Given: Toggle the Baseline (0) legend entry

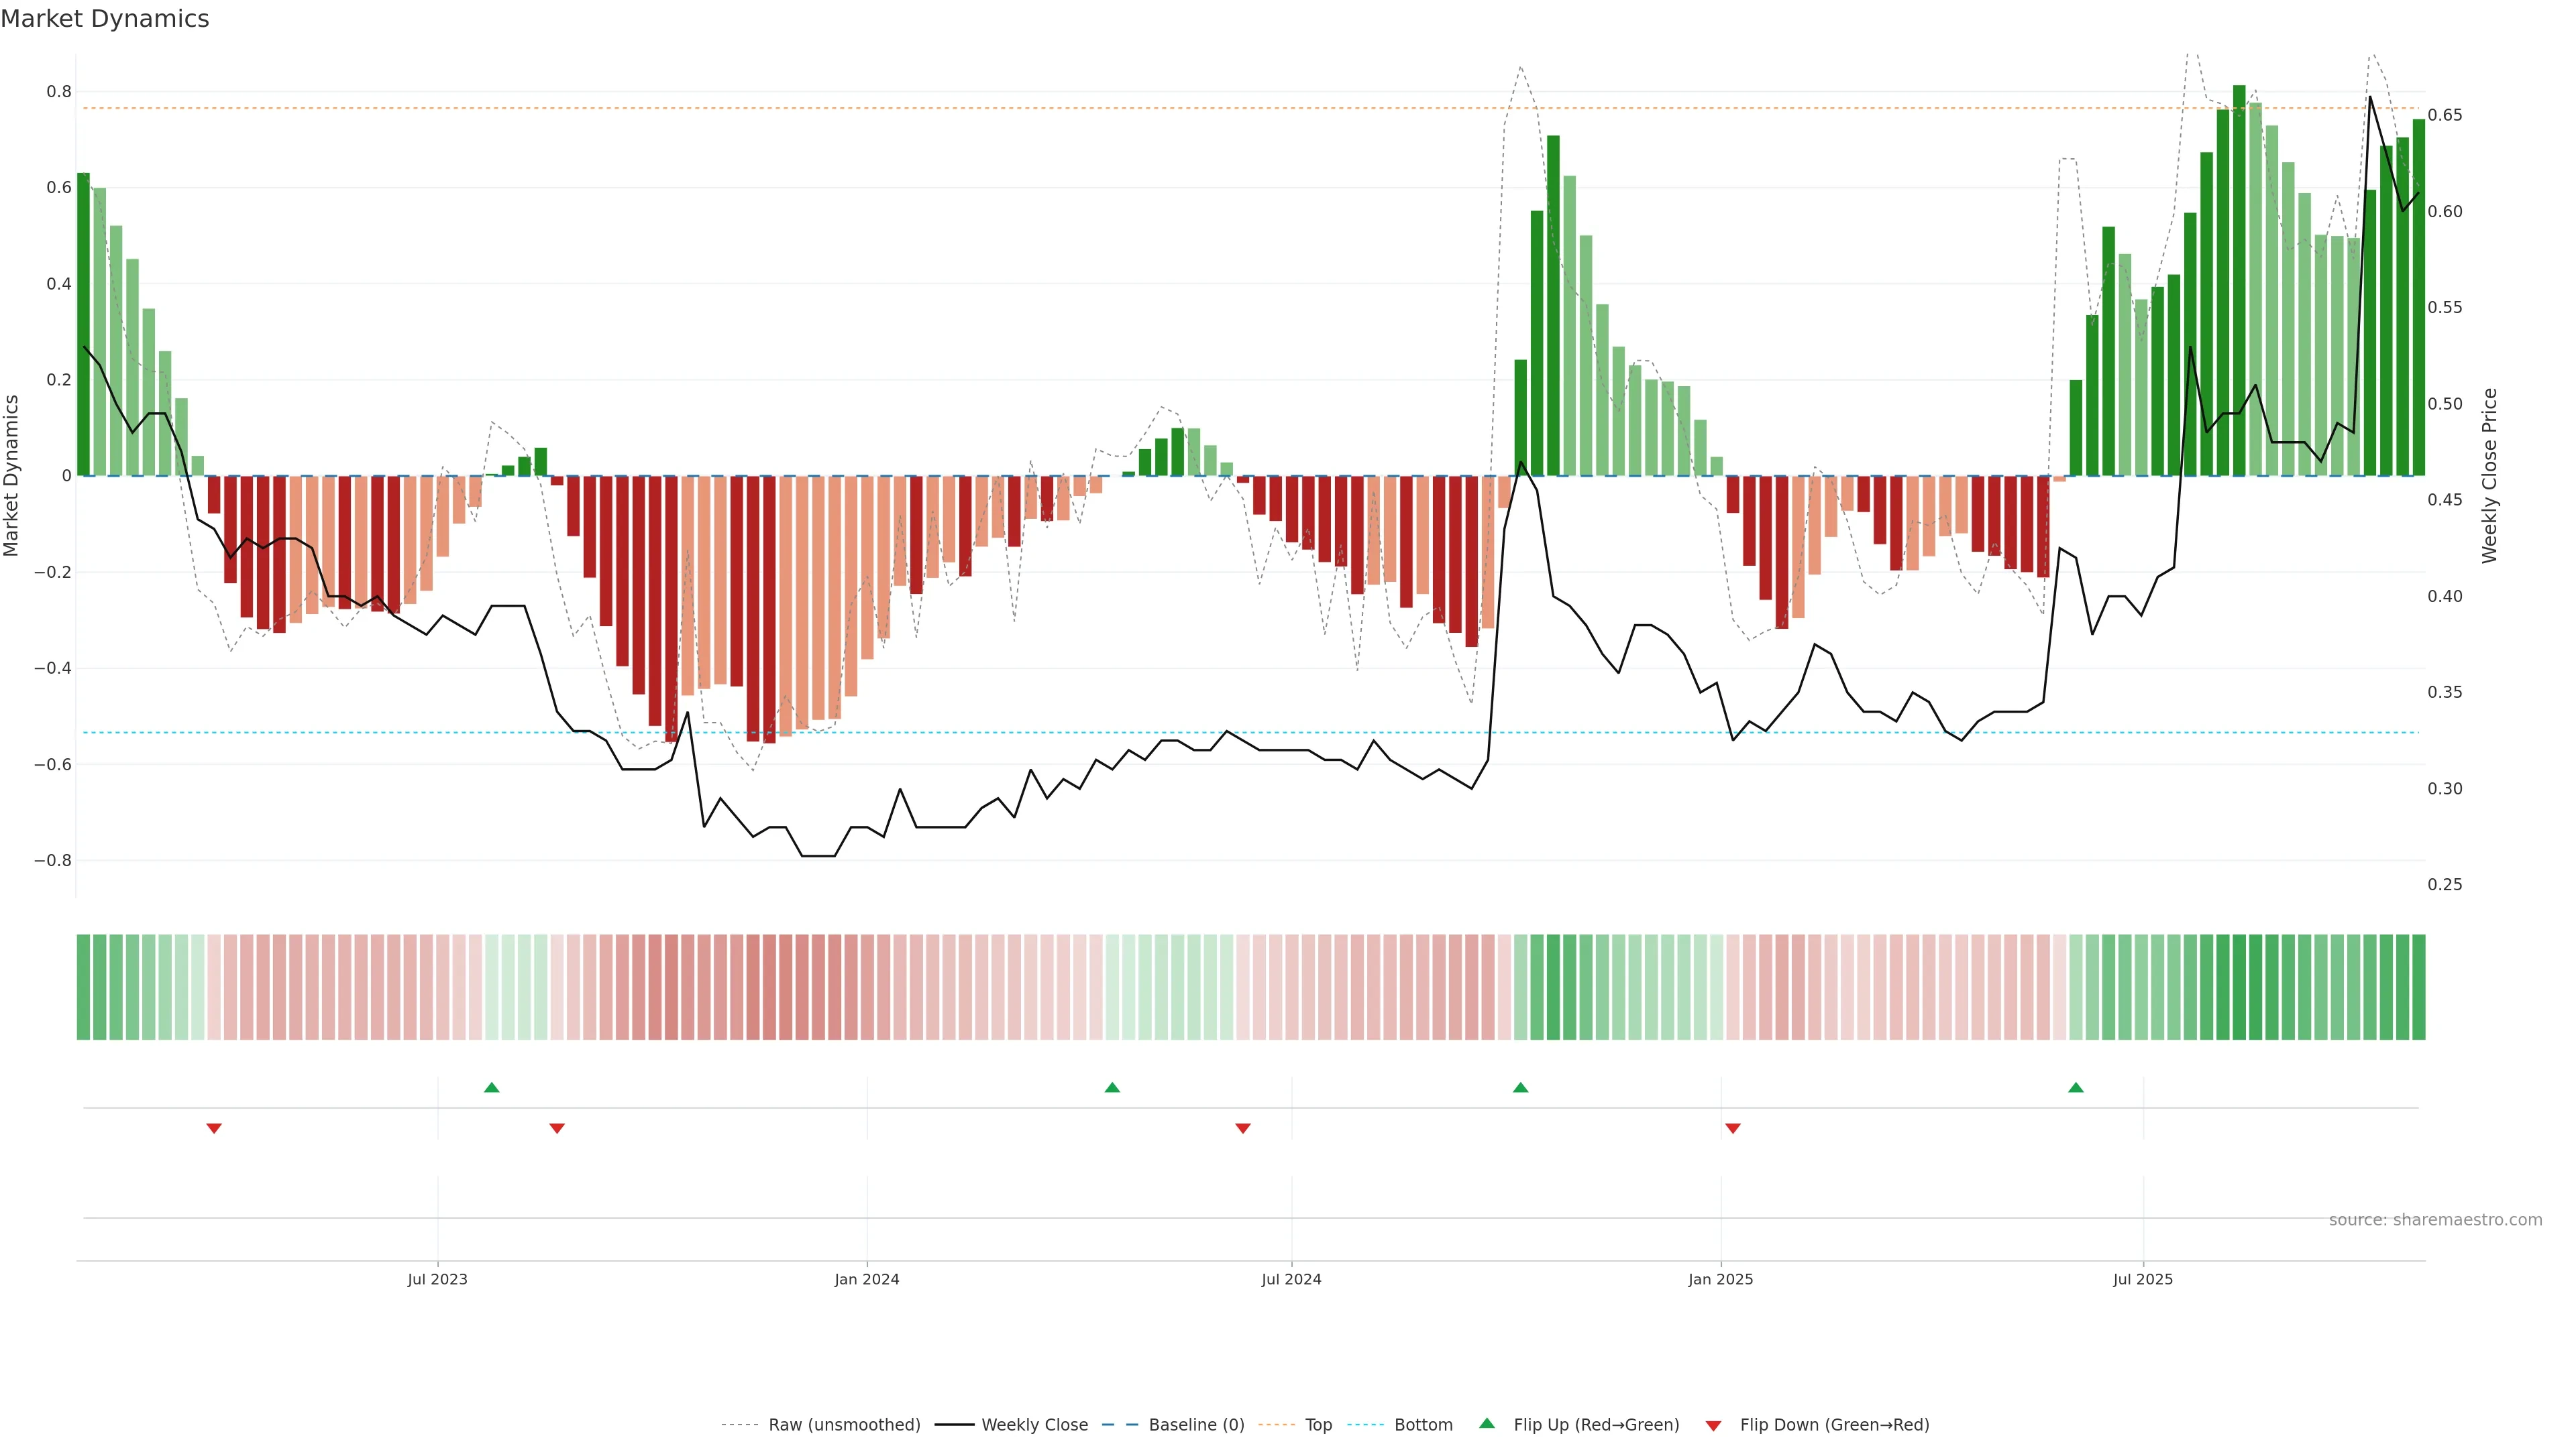Looking at the screenshot, I should point(1196,1425).
